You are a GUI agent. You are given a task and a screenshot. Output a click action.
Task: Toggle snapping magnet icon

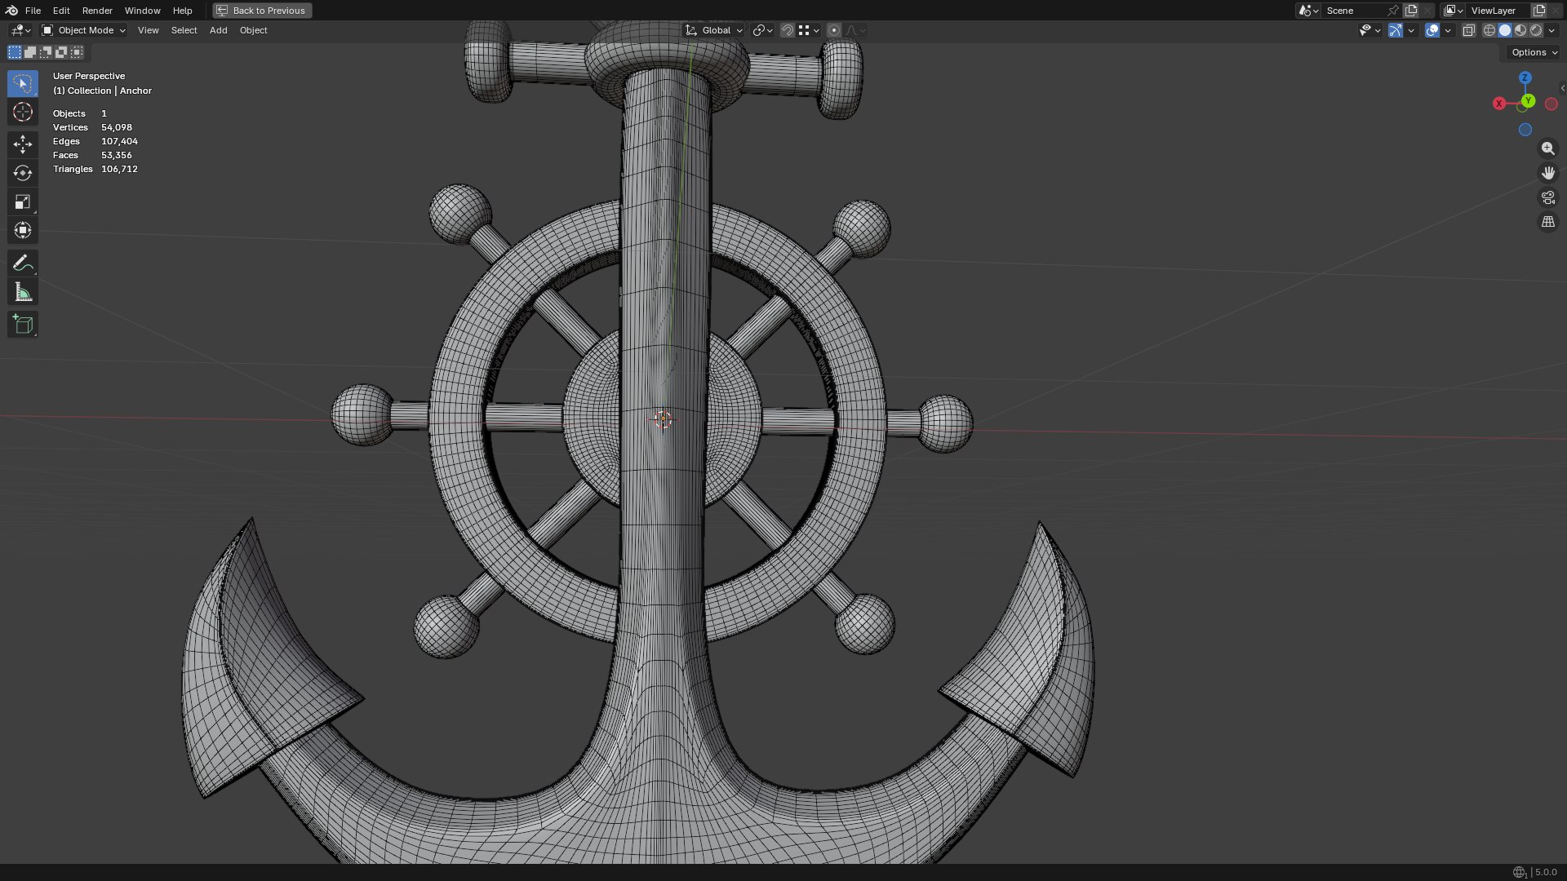coord(787,30)
